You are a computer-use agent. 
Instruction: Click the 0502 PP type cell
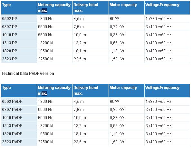pyautogui.click(x=19, y=19)
